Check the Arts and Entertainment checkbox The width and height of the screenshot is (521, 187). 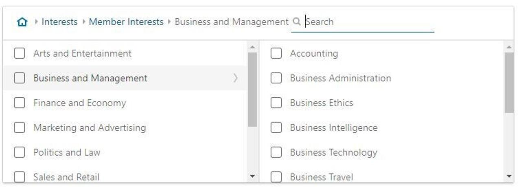[x=20, y=53]
